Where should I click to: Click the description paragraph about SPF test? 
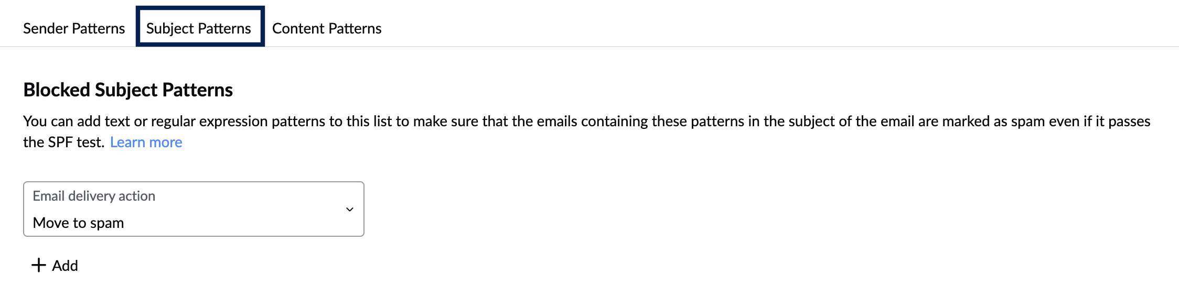586,122
